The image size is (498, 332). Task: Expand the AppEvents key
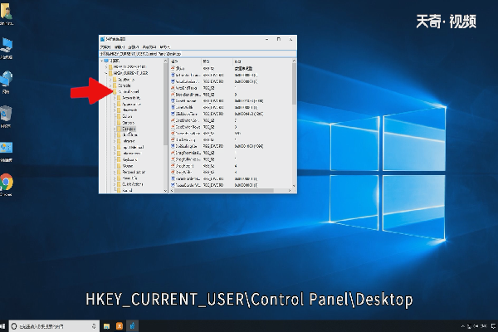(112, 80)
